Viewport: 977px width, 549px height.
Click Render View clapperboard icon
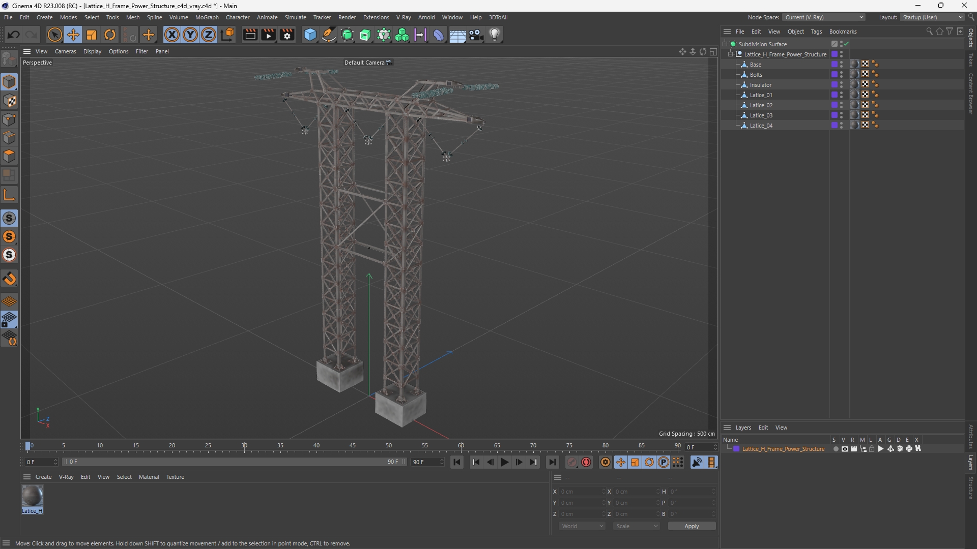coord(250,35)
